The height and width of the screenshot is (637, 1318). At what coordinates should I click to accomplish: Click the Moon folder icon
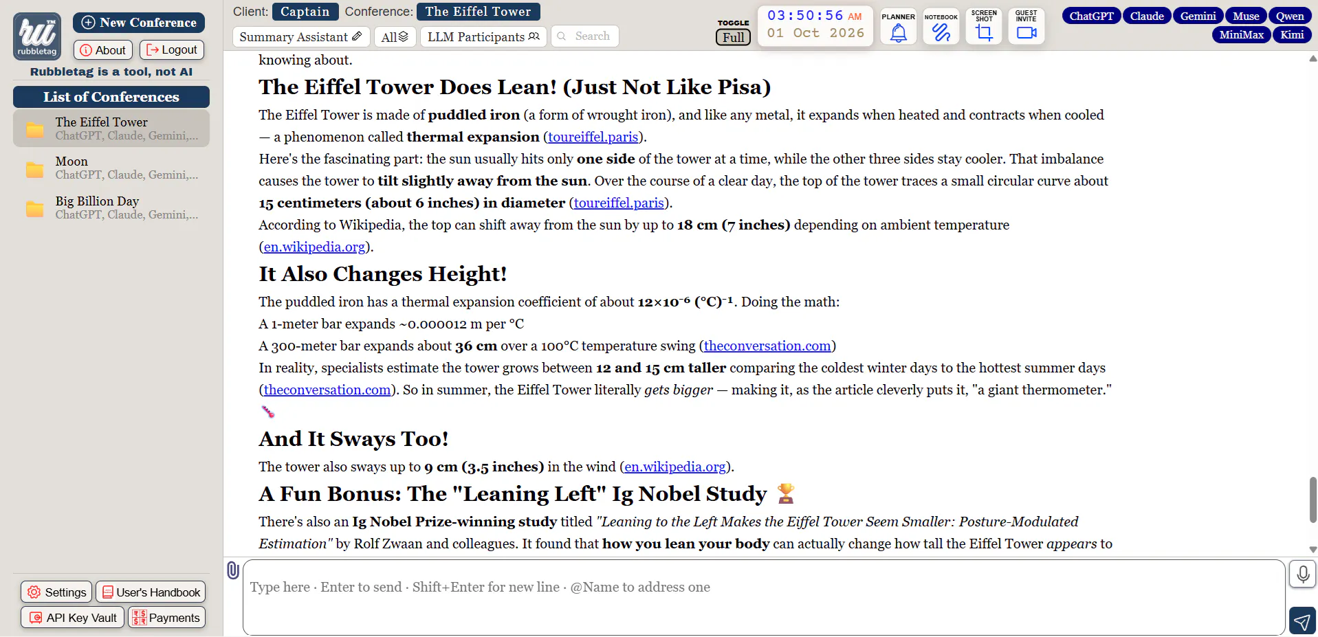[x=34, y=169]
